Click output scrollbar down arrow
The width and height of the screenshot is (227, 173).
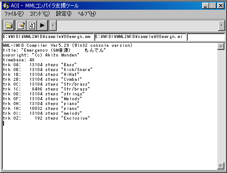pyautogui.click(x=221, y=166)
